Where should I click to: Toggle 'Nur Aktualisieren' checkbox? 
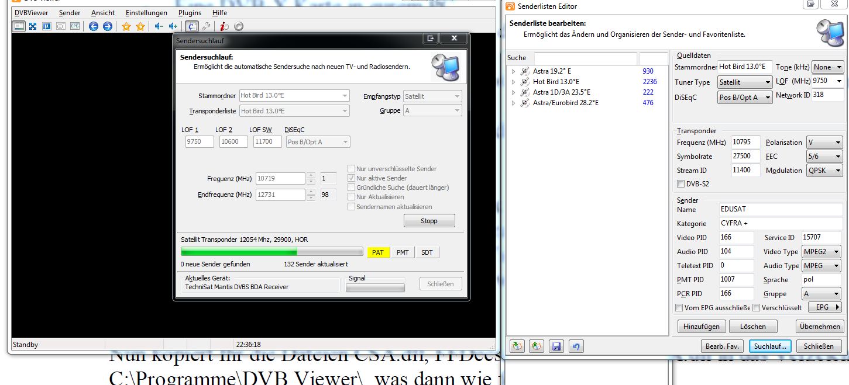coord(351,197)
